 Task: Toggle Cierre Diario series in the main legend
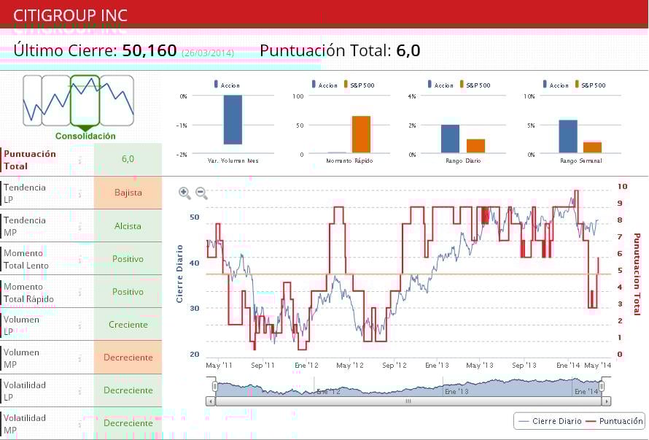[550, 421]
